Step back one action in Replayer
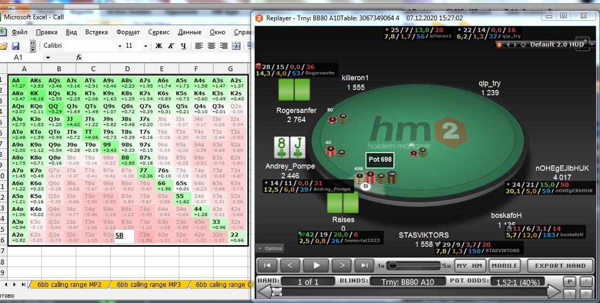Screen dimensions: 600x303 pos(290,266)
